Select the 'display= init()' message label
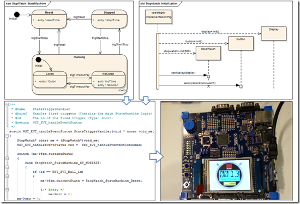300x204 pixels. pos(210,32)
